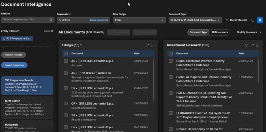The width and height of the screenshot is (266, 132).
Task: Click the blue save search icon
Action: click(260, 20)
